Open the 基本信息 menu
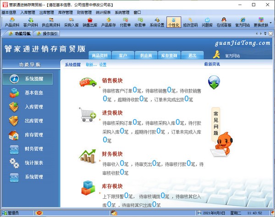 (9, 12)
